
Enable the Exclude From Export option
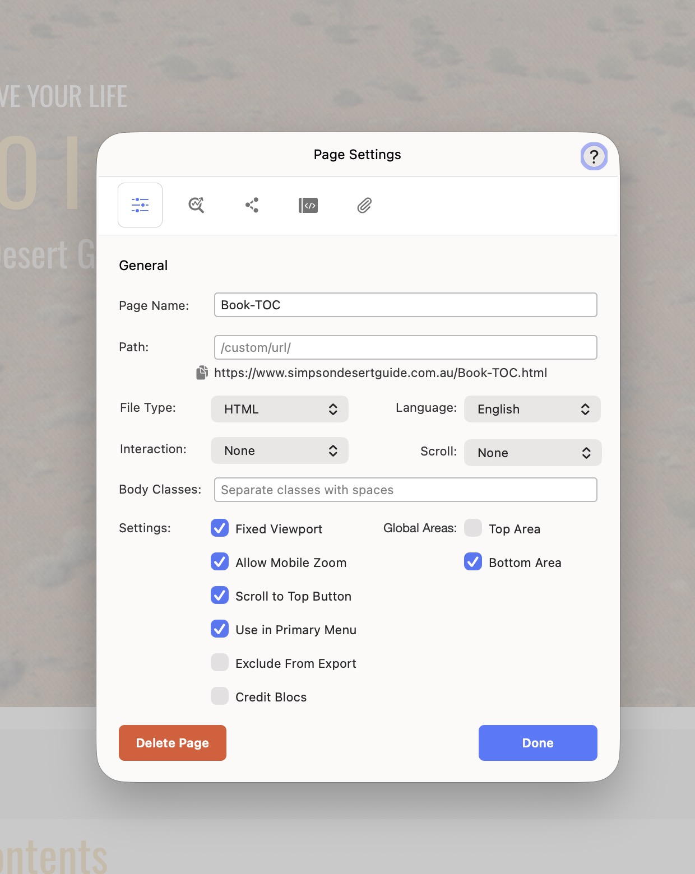[x=220, y=663]
